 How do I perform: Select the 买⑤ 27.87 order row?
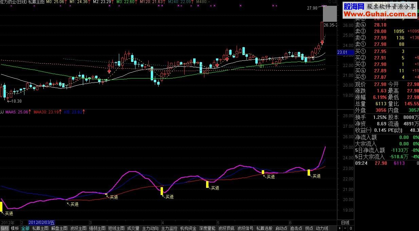[387, 77]
